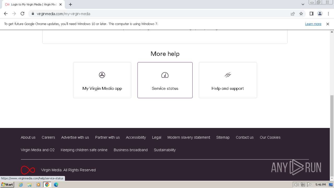Open the Careers footer link
This screenshot has height=188, width=334.
coord(48,137)
